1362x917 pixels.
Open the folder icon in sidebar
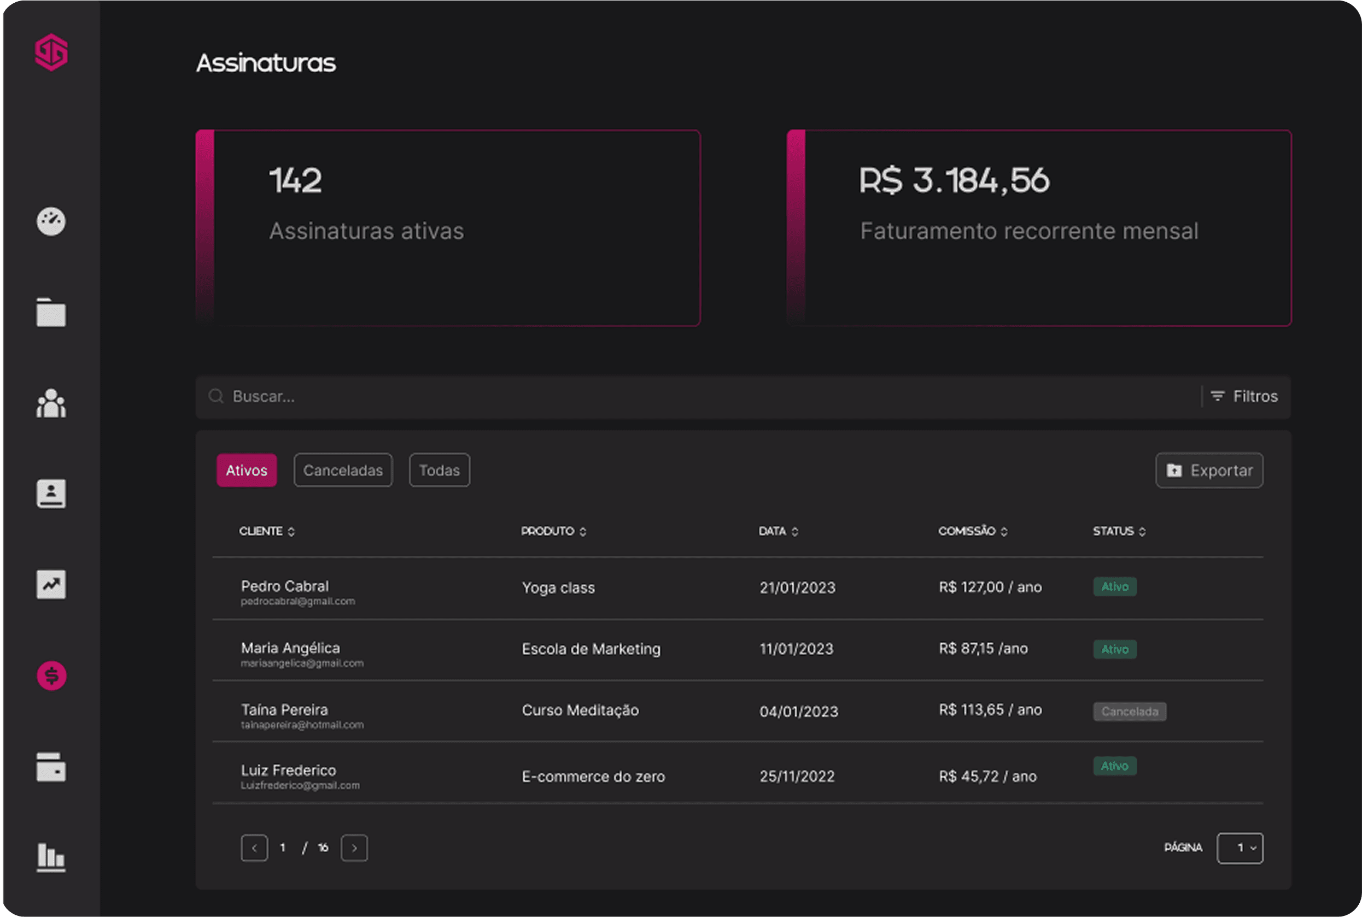(51, 312)
